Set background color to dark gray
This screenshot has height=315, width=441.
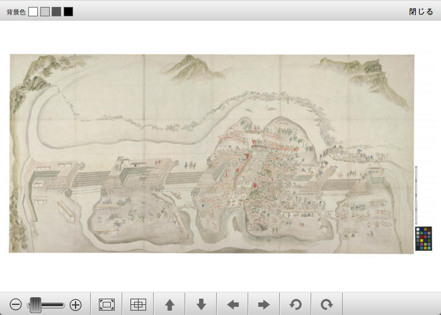[x=57, y=12]
